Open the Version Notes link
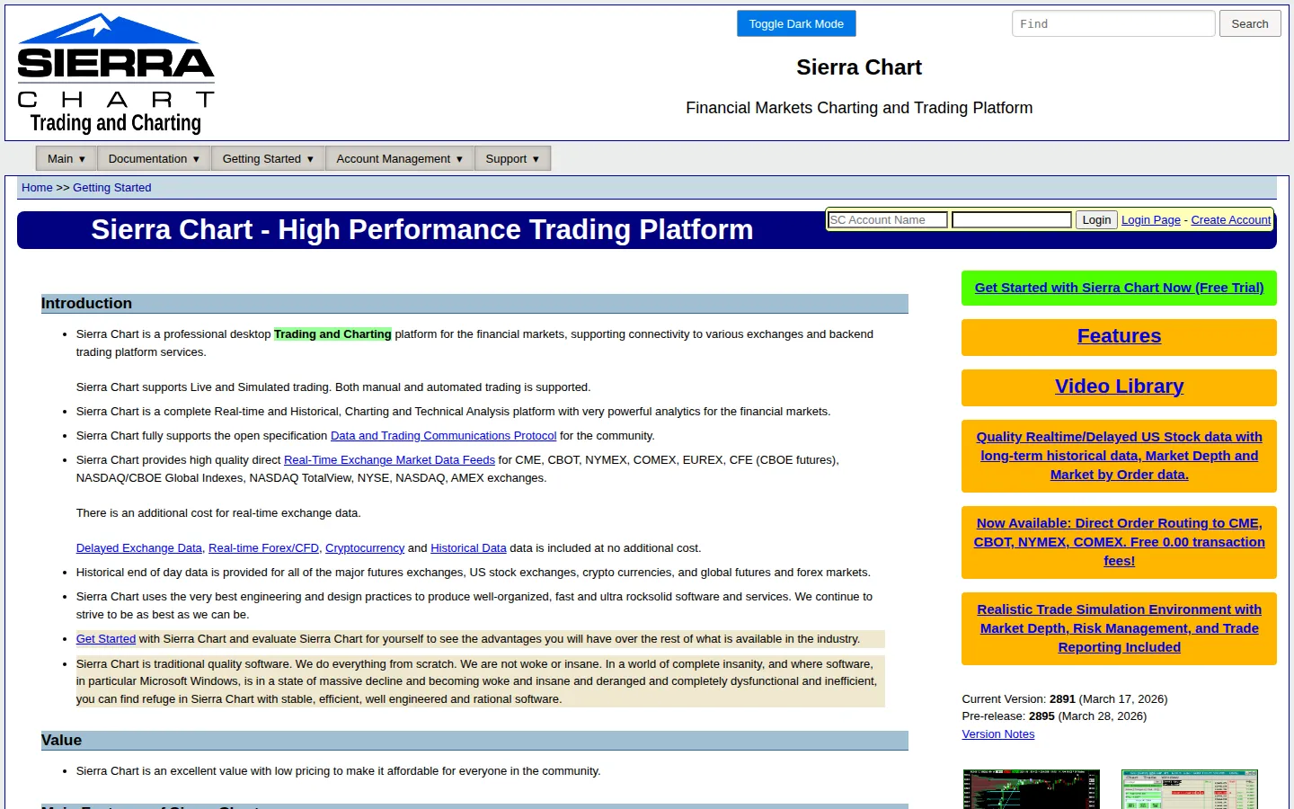Image resolution: width=1294 pixels, height=809 pixels. pos(998,734)
